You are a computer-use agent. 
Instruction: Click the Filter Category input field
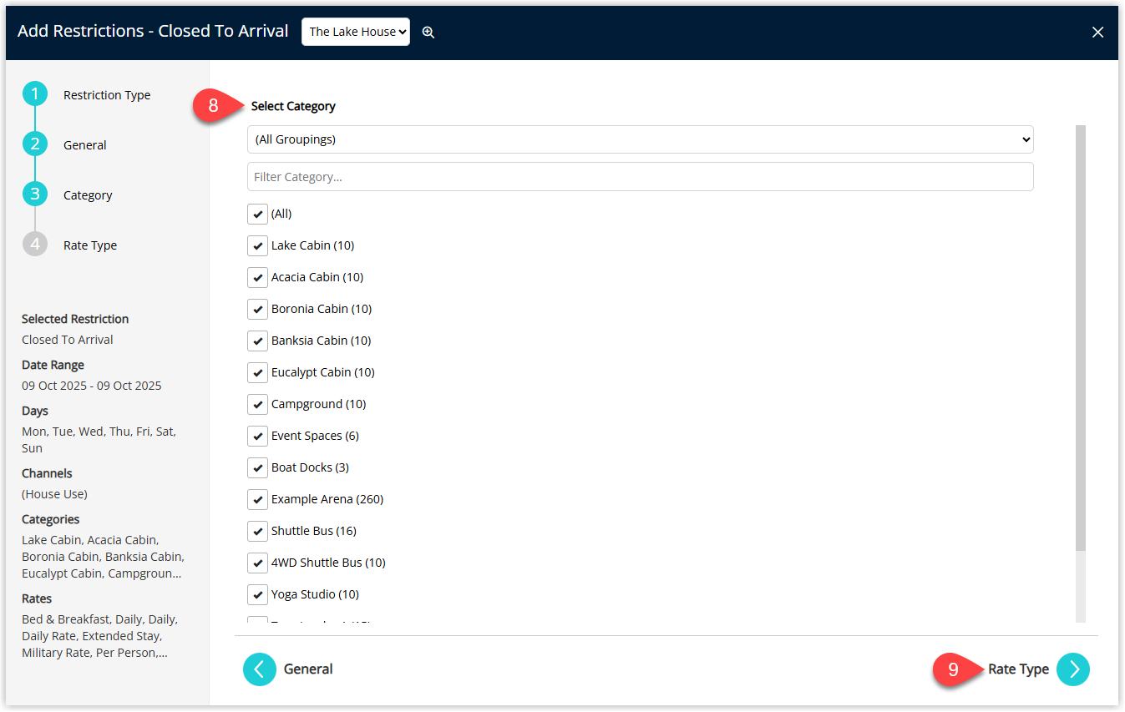pos(641,177)
